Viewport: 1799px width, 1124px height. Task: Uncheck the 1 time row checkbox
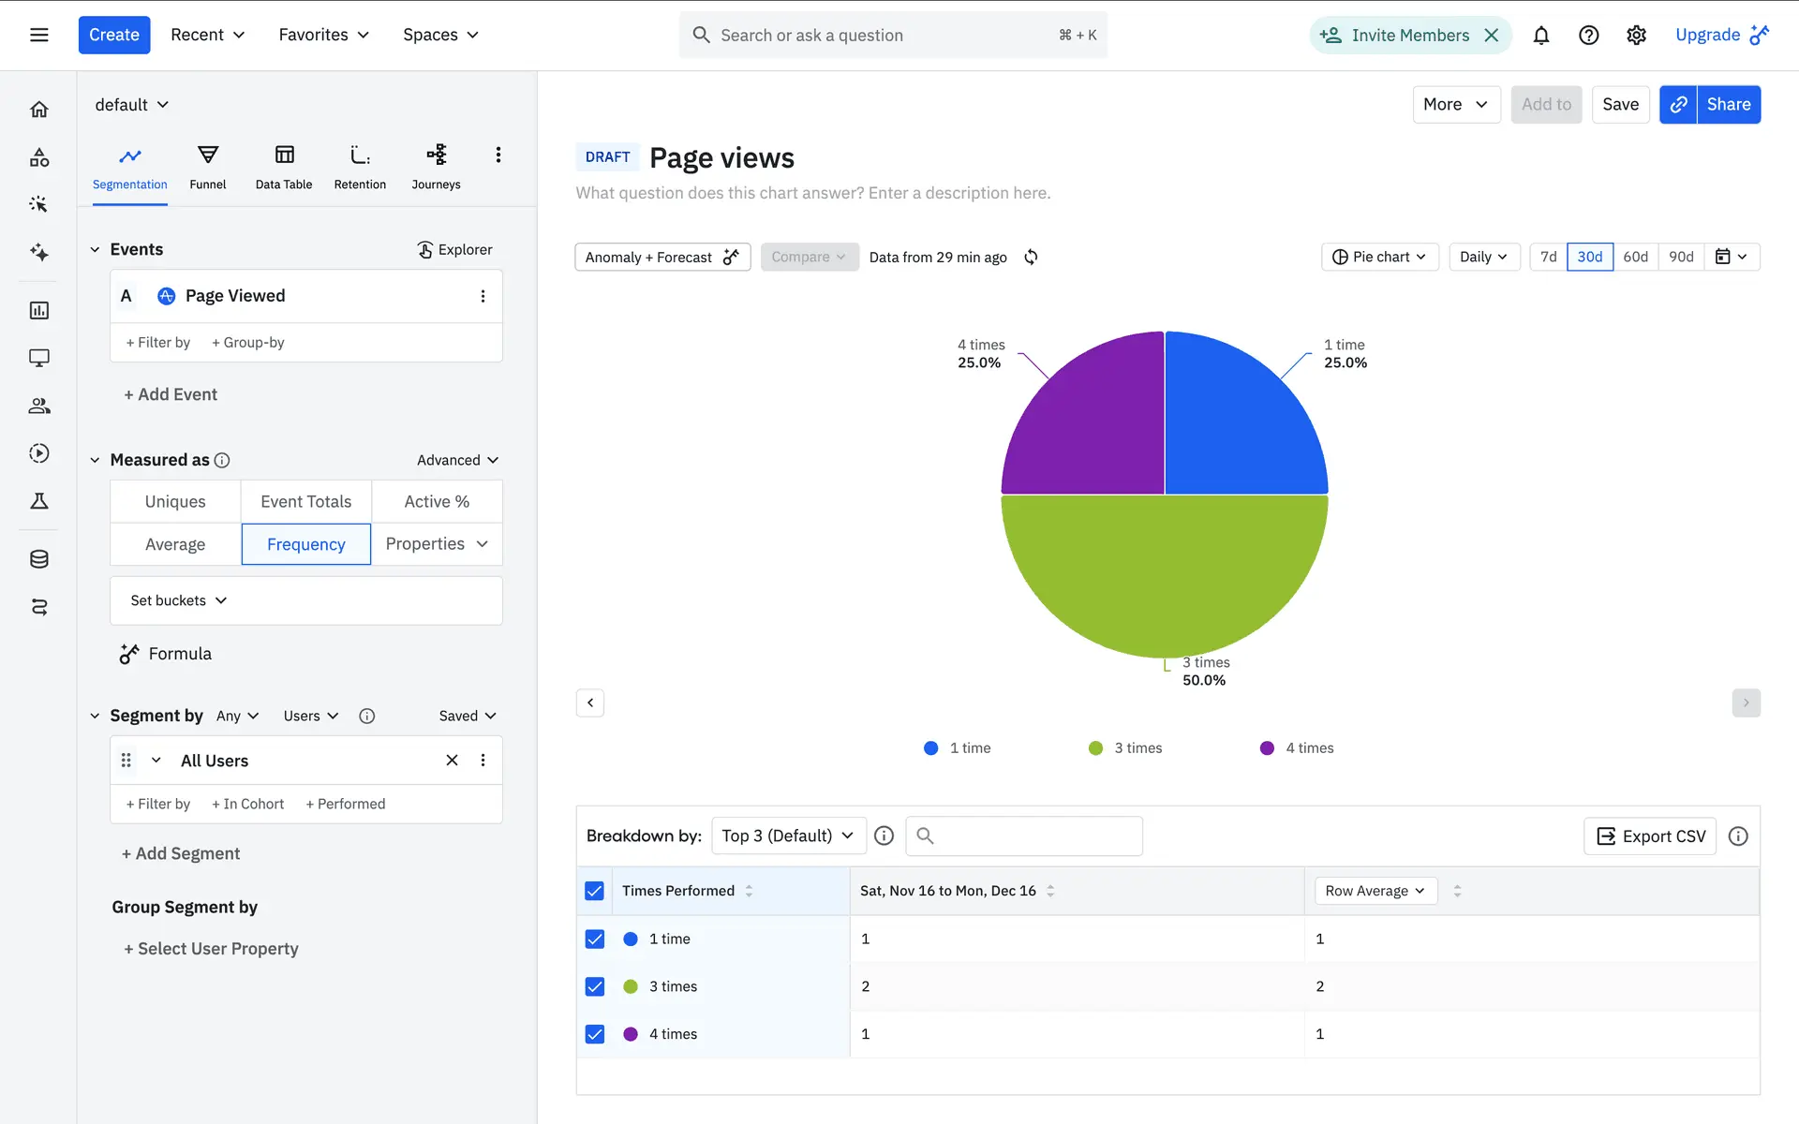coord(595,939)
